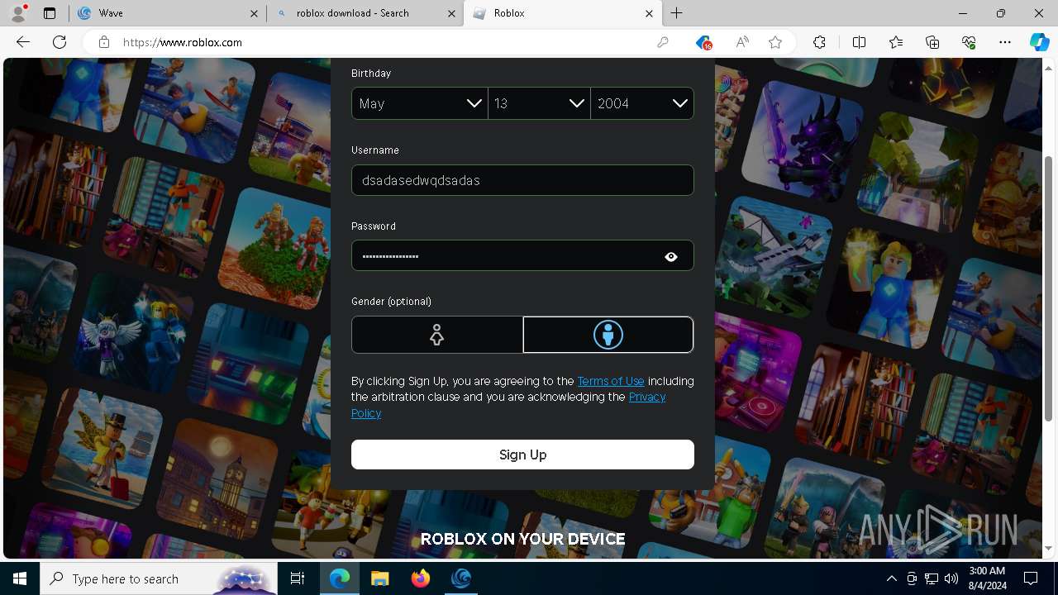
Task: Close the roblox download Search tab
Action: 451,13
